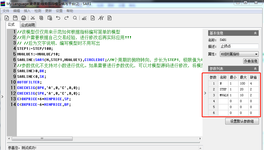The width and height of the screenshot is (264, 150).
Task: Click the new file toolbar icon
Action: tap(7, 18)
